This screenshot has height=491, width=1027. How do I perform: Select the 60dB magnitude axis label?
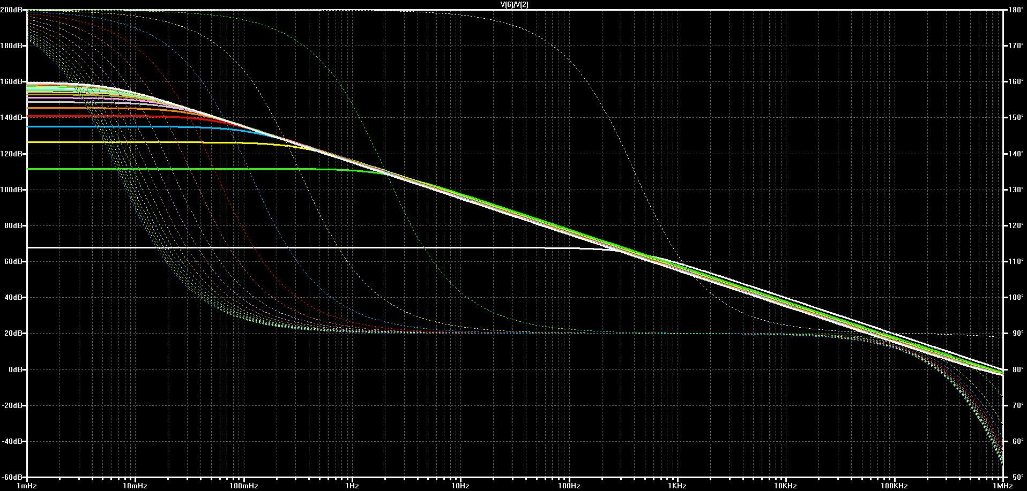(13, 261)
